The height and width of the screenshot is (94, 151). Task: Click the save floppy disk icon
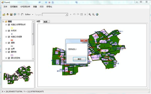[11, 14]
